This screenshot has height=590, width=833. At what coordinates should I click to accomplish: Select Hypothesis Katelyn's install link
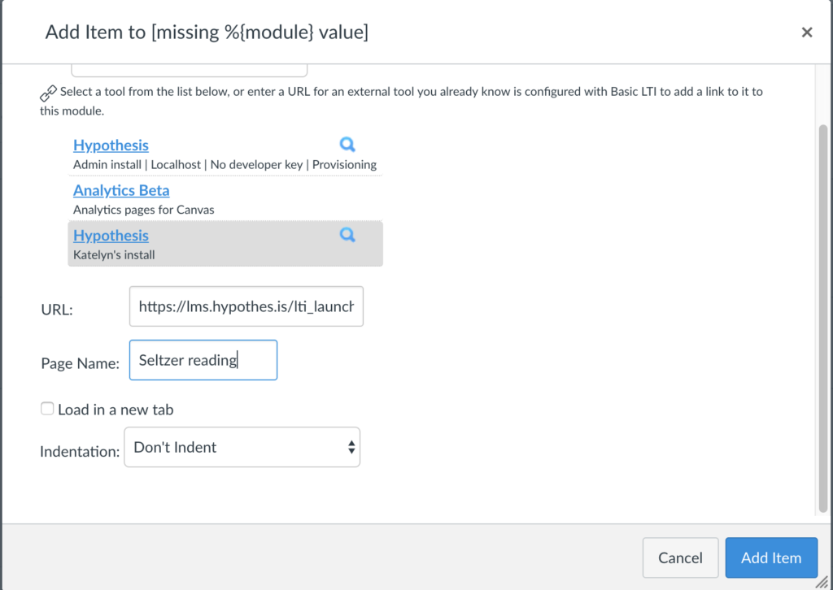pyautogui.click(x=111, y=235)
